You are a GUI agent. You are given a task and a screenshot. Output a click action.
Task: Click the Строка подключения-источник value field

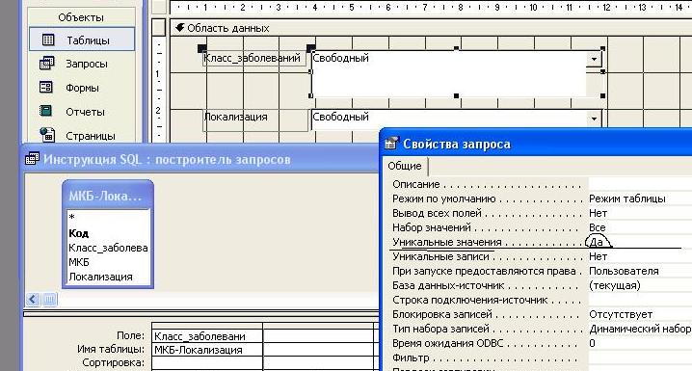[x=640, y=300]
